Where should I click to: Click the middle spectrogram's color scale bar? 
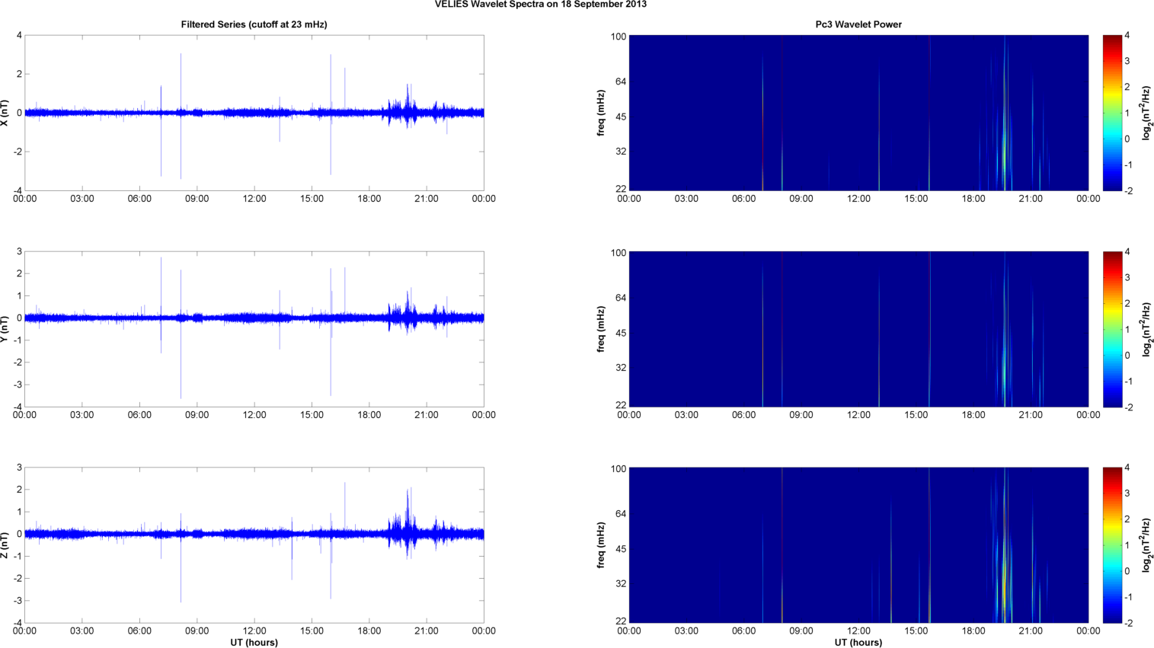[1112, 329]
